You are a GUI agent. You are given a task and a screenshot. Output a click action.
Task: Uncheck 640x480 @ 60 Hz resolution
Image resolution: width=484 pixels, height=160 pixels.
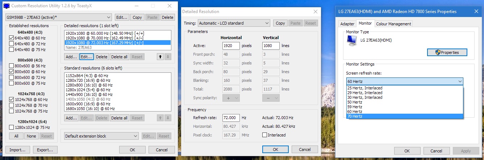click(11, 38)
